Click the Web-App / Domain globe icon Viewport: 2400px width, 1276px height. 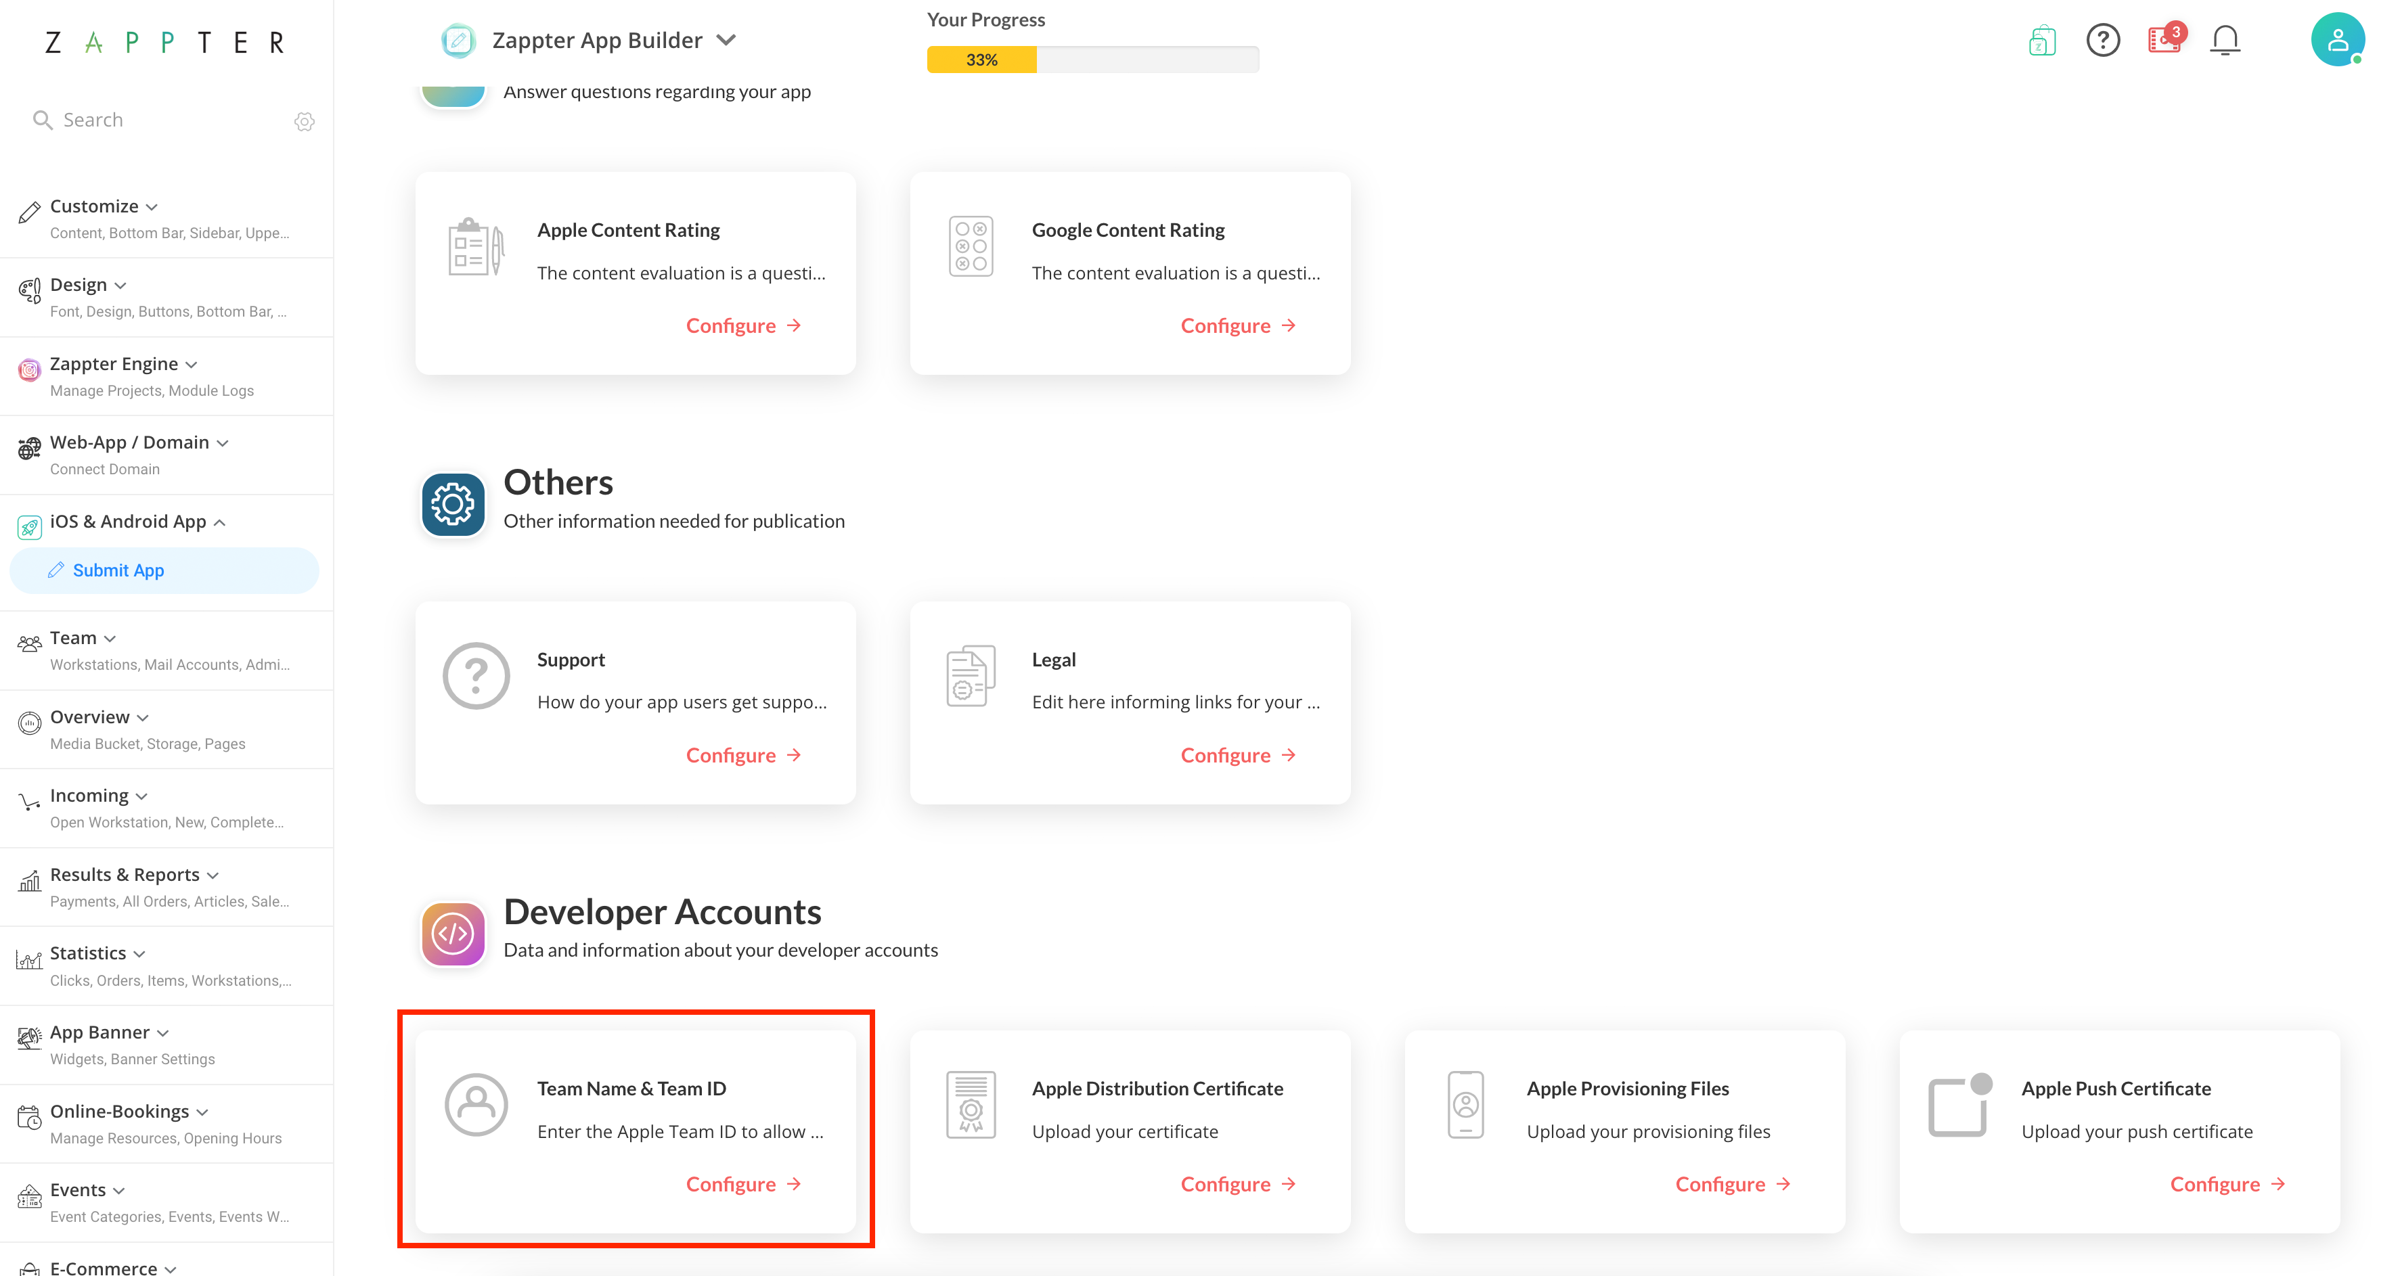pos(29,448)
